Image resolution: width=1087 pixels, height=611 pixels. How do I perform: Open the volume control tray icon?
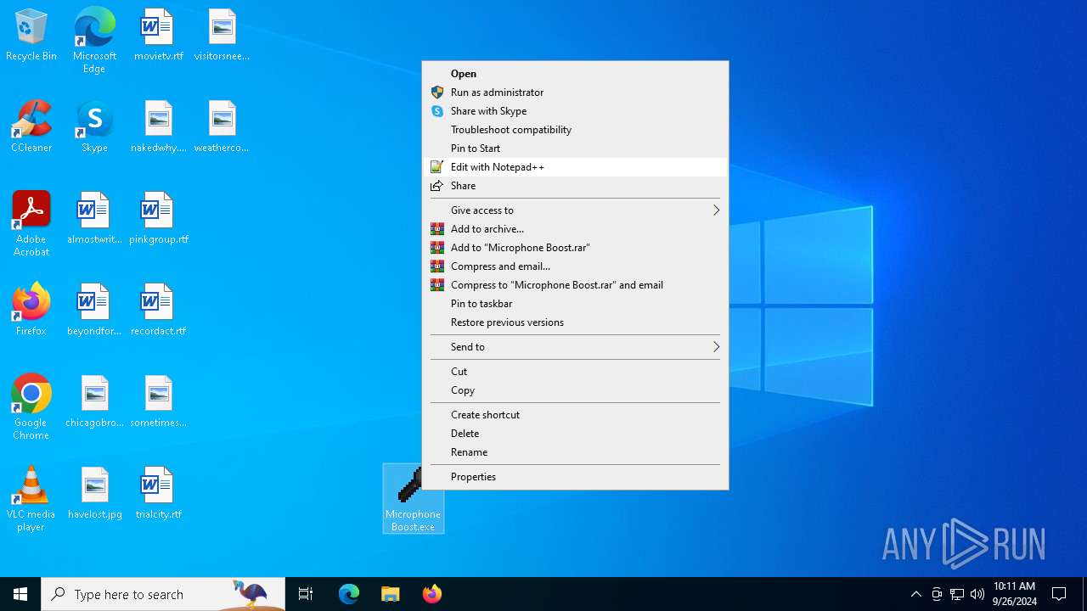point(977,594)
